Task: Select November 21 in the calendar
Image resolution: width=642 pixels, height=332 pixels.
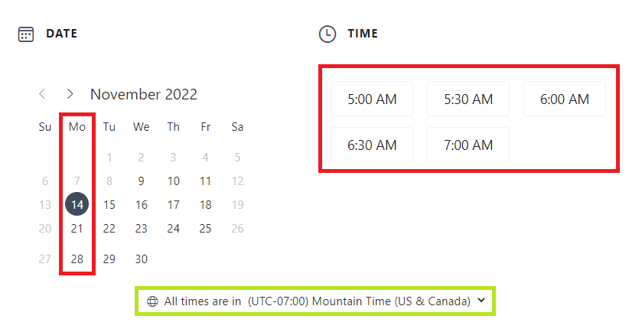Action: 77,228
